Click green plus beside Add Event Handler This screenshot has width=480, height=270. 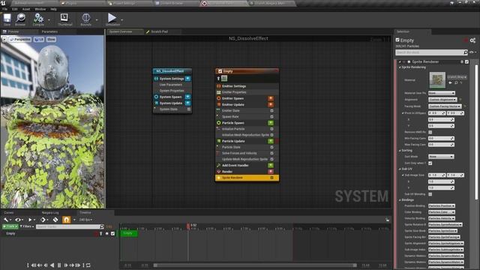point(271,165)
